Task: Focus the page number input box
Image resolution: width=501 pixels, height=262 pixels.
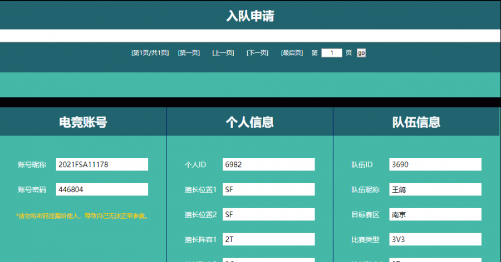Action: pos(332,53)
